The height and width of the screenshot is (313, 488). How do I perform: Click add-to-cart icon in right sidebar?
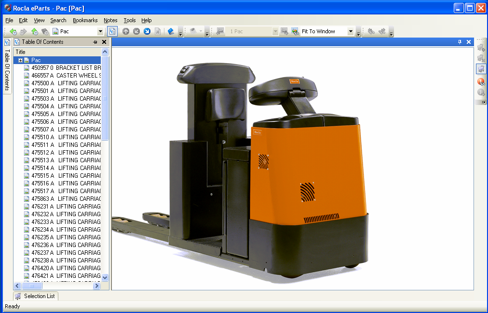(x=481, y=48)
